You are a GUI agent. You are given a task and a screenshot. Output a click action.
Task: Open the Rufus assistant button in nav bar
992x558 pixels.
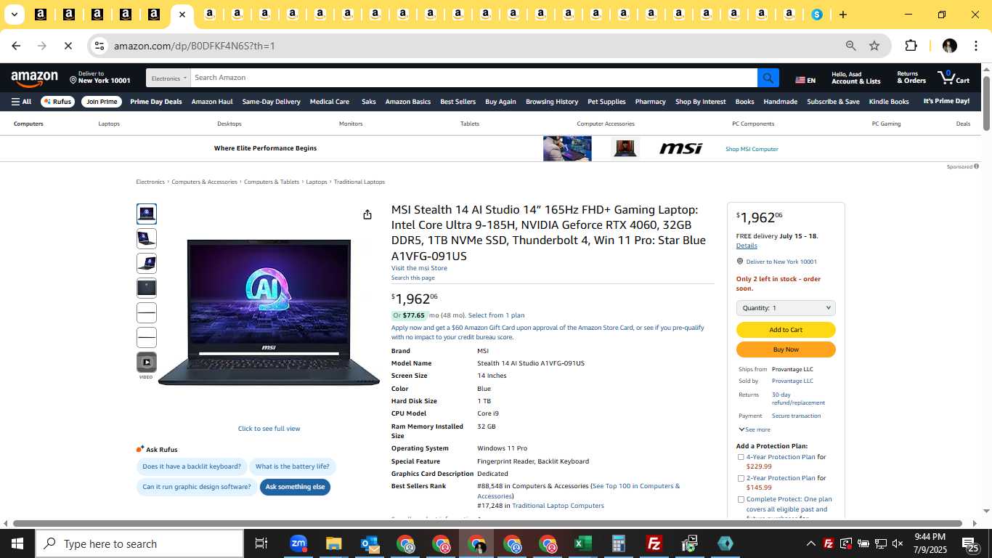tap(57, 102)
